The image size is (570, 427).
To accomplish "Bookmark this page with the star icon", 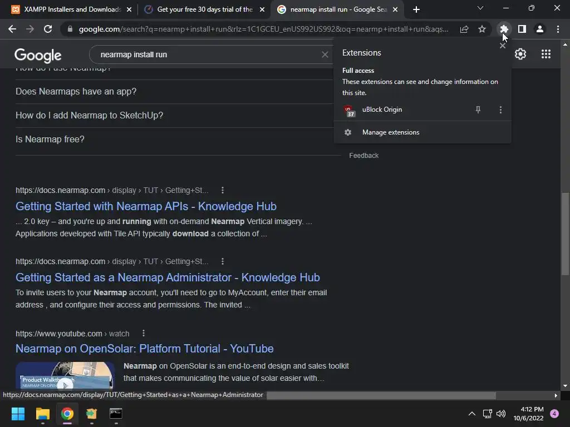I will [482, 29].
